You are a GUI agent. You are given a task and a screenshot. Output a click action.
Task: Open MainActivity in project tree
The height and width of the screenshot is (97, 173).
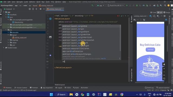pos(19,22)
